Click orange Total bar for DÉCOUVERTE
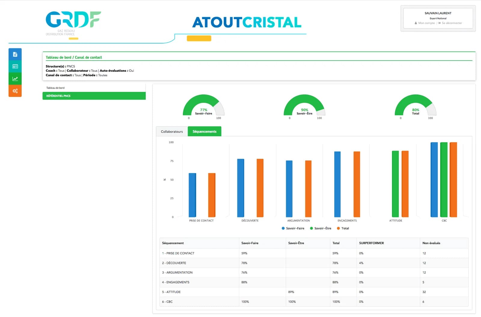This screenshot has width=481, height=317. (x=260, y=188)
